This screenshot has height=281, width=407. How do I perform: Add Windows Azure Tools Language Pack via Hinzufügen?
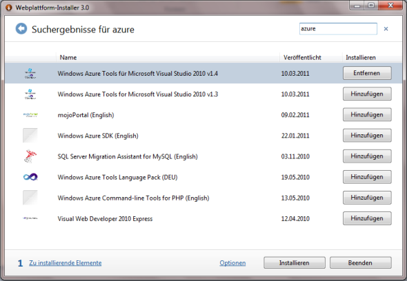coord(367,177)
